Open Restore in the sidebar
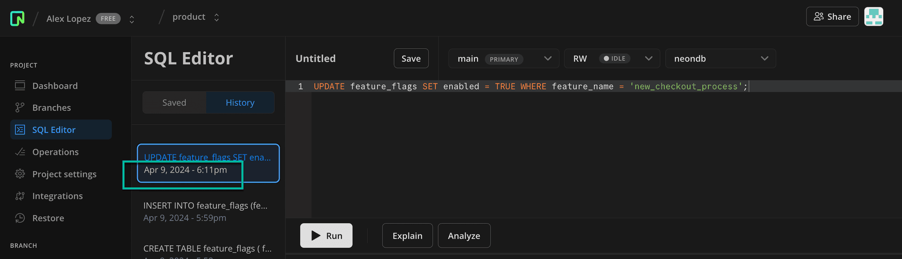This screenshot has width=902, height=259. (48, 218)
